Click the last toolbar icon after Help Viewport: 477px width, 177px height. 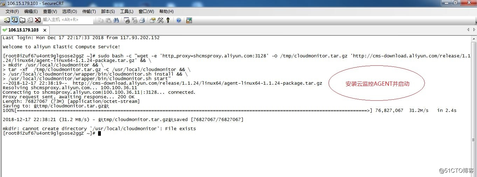coord(189,20)
